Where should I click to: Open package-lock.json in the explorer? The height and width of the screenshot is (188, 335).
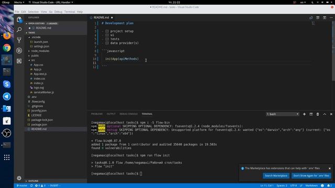[x=42, y=120]
